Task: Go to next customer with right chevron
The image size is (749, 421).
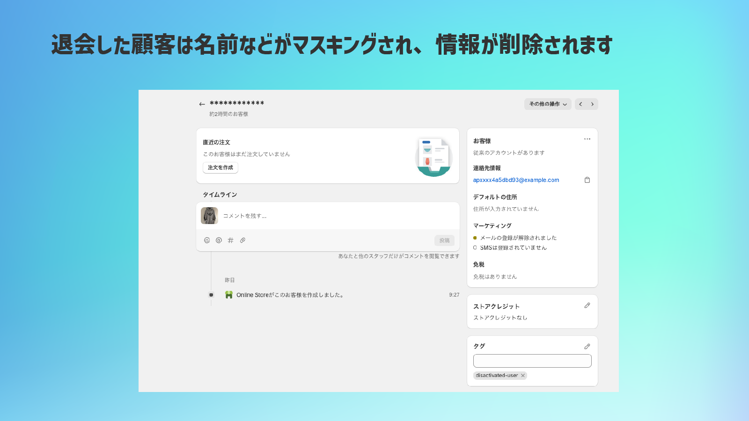Action: point(593,104)
